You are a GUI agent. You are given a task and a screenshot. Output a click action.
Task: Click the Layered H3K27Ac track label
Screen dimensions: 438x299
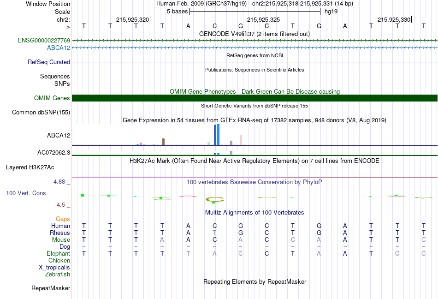[x=30, y=167]
